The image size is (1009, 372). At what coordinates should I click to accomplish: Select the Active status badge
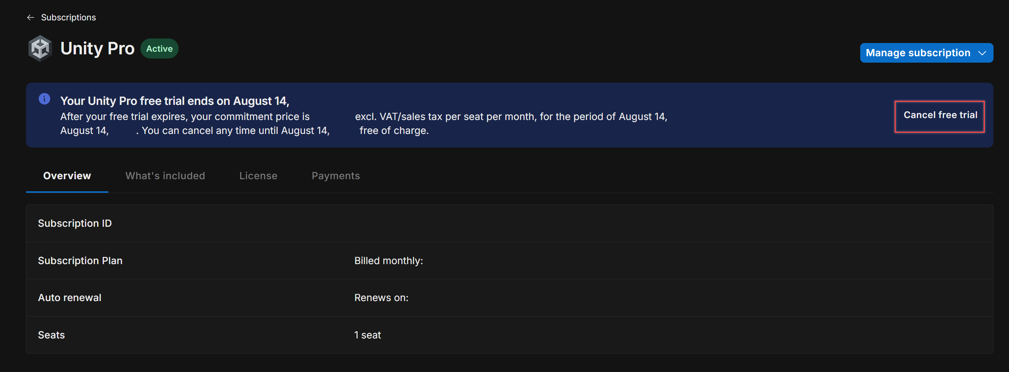click(159, 49)
